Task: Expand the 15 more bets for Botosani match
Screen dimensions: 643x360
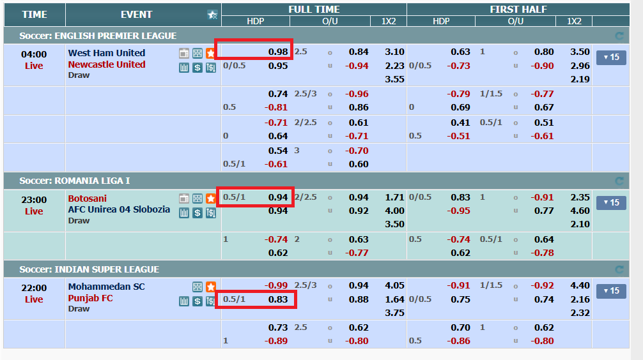Action: (x=611, y=203)
